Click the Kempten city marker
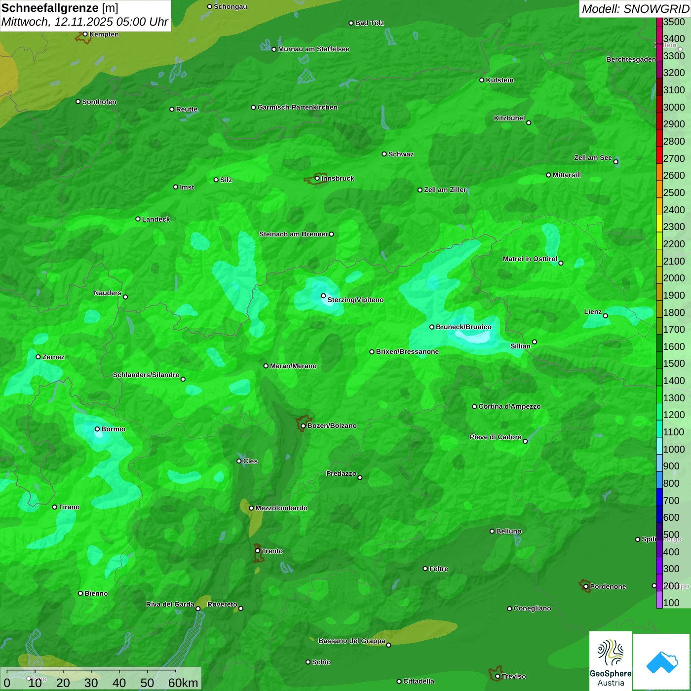The height and width of the screenshot is (691, 691). coord(85,34)
